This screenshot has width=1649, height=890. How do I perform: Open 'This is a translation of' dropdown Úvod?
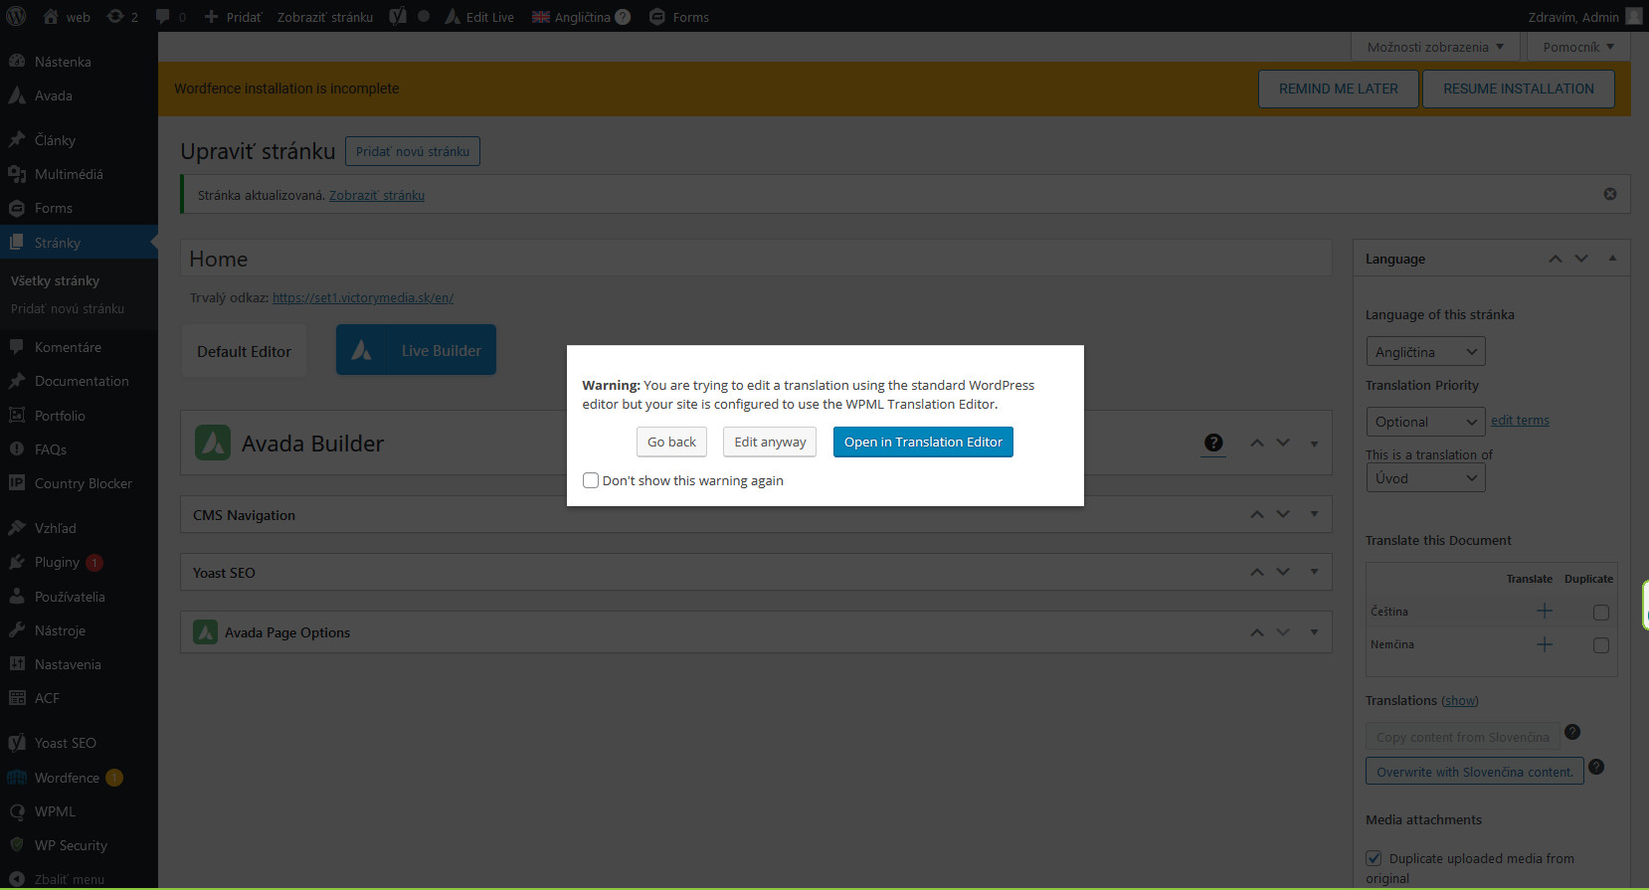click(x=1425, y=478)
